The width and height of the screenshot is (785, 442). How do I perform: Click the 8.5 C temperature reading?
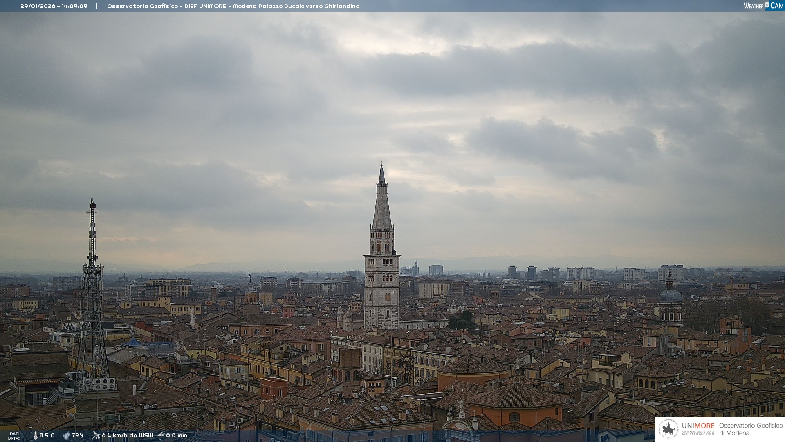pos(47,436)
